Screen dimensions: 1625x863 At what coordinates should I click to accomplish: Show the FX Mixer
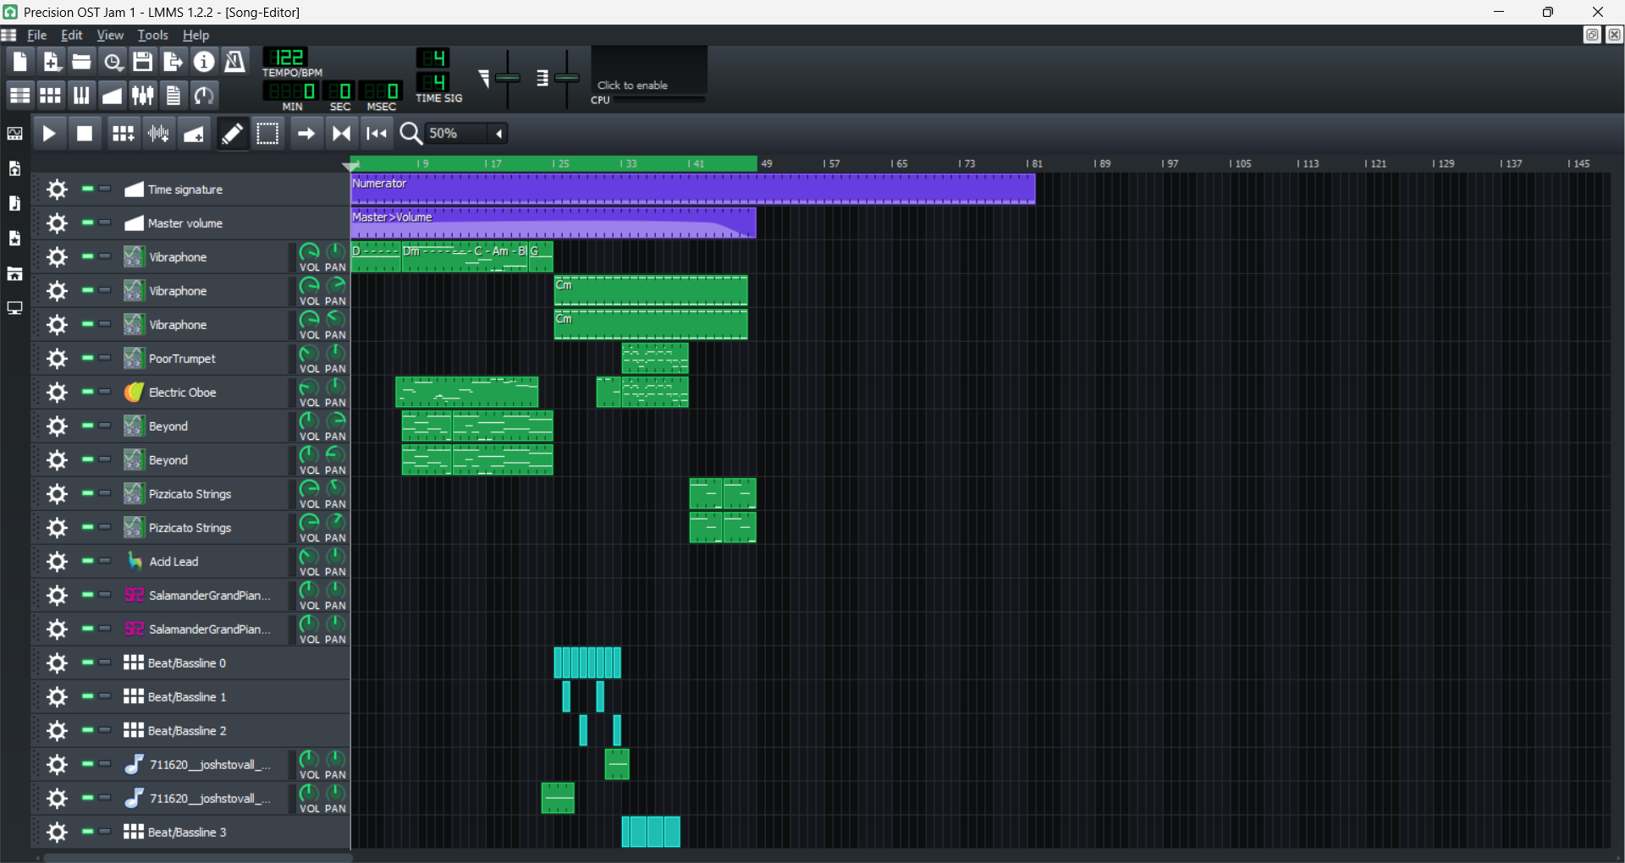click(143, 95)
